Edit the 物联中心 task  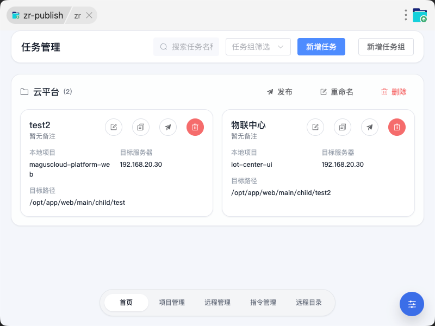(315, 127)
